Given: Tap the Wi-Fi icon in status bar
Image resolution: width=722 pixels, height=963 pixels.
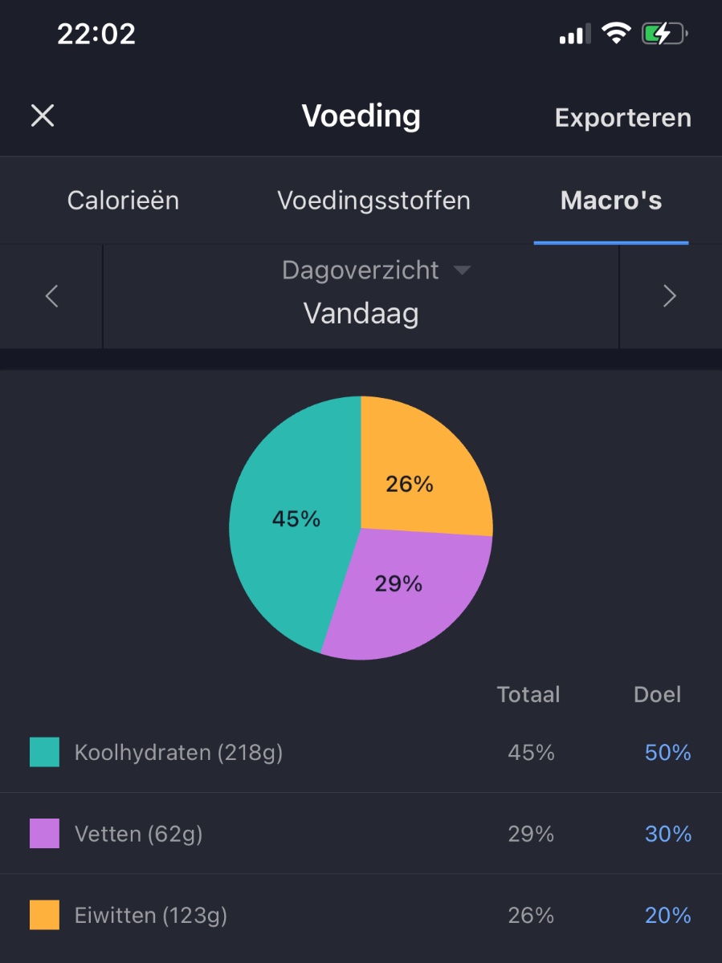Looking at the screenshot, I should [616, 34].
